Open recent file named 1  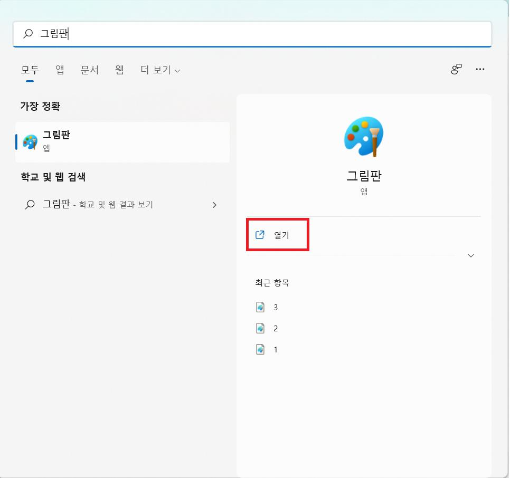pyautogui.click(x=364, y=350)
